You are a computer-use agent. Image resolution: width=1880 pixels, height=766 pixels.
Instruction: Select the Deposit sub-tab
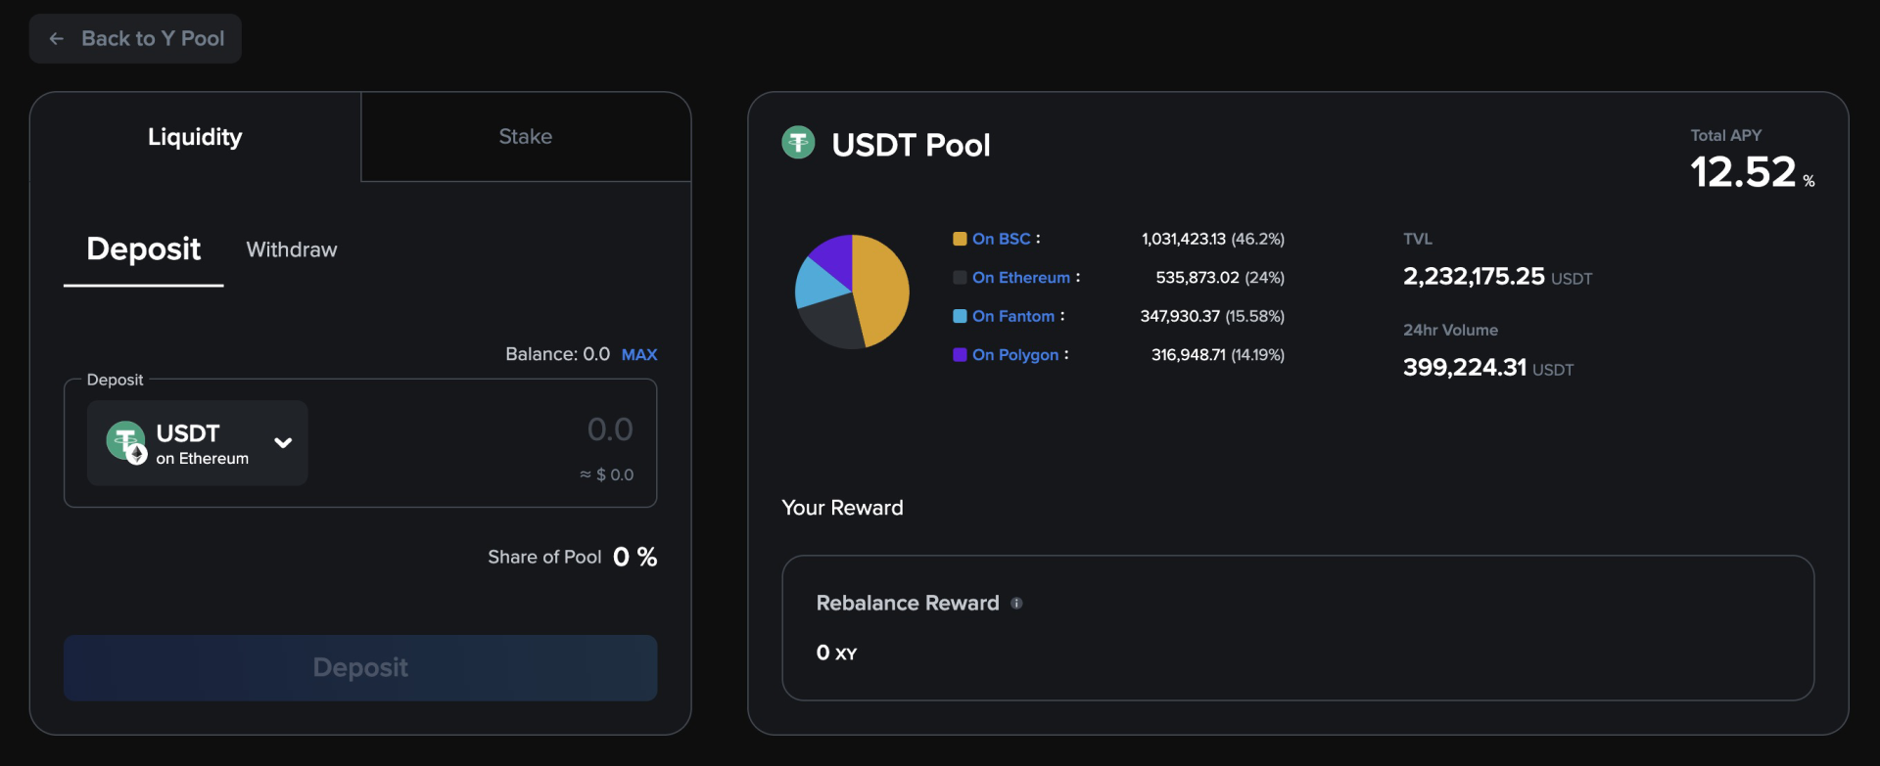click(x=144, y=249)
